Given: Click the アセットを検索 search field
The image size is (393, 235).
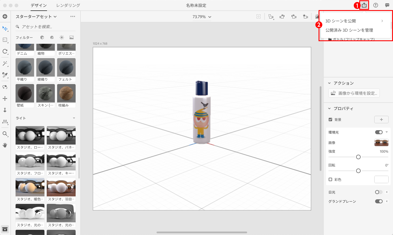Looking at the screenshot, I should pos(46,27).
